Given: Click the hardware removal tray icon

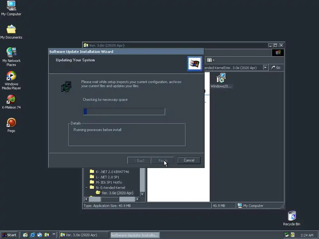Looking at the screenshot, I should (x=287, y=235).
